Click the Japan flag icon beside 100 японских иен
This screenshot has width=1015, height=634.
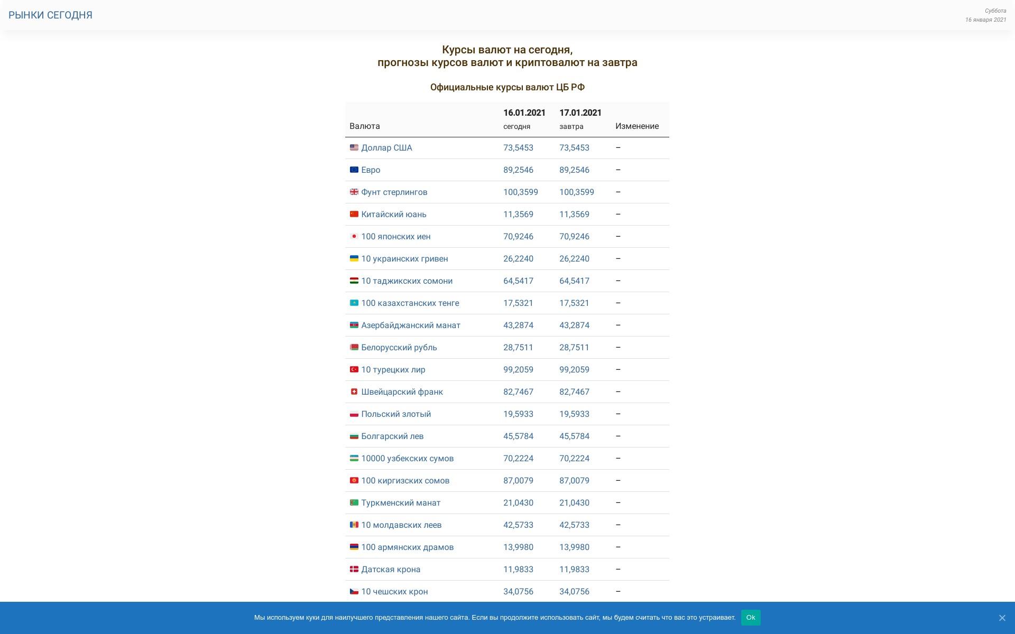click(x=354, y=236)
